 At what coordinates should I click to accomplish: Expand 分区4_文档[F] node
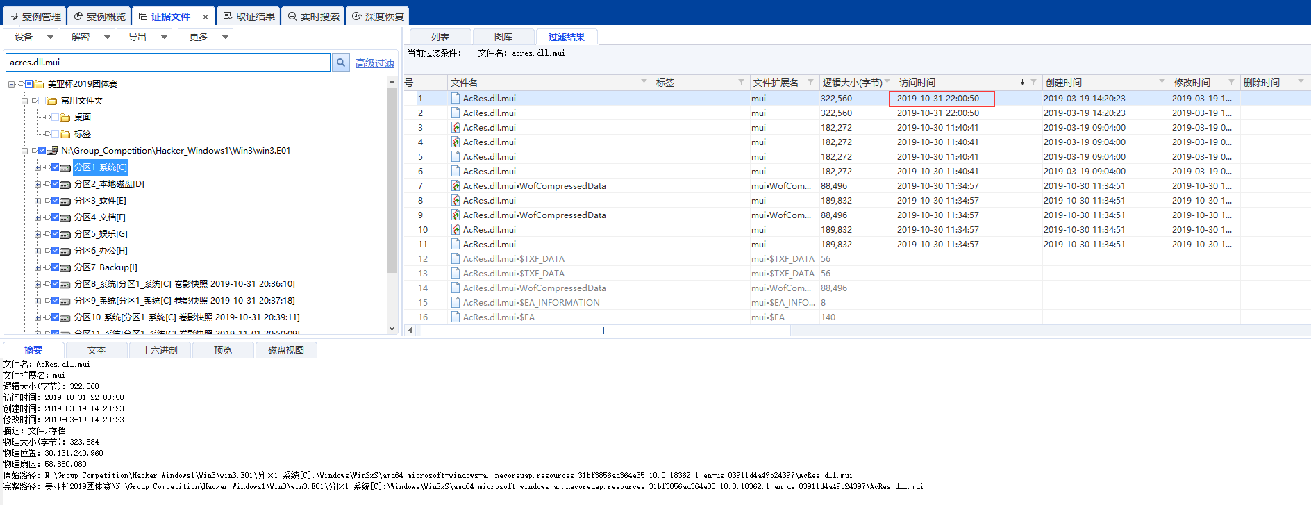pyautogui.click(x=37, y=217)
